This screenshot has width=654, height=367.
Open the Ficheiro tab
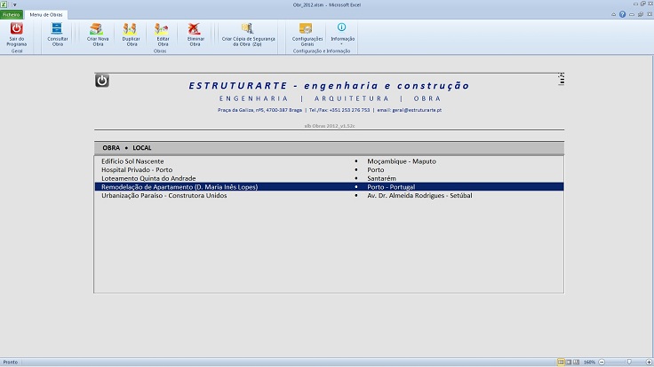tap(12, 15)
